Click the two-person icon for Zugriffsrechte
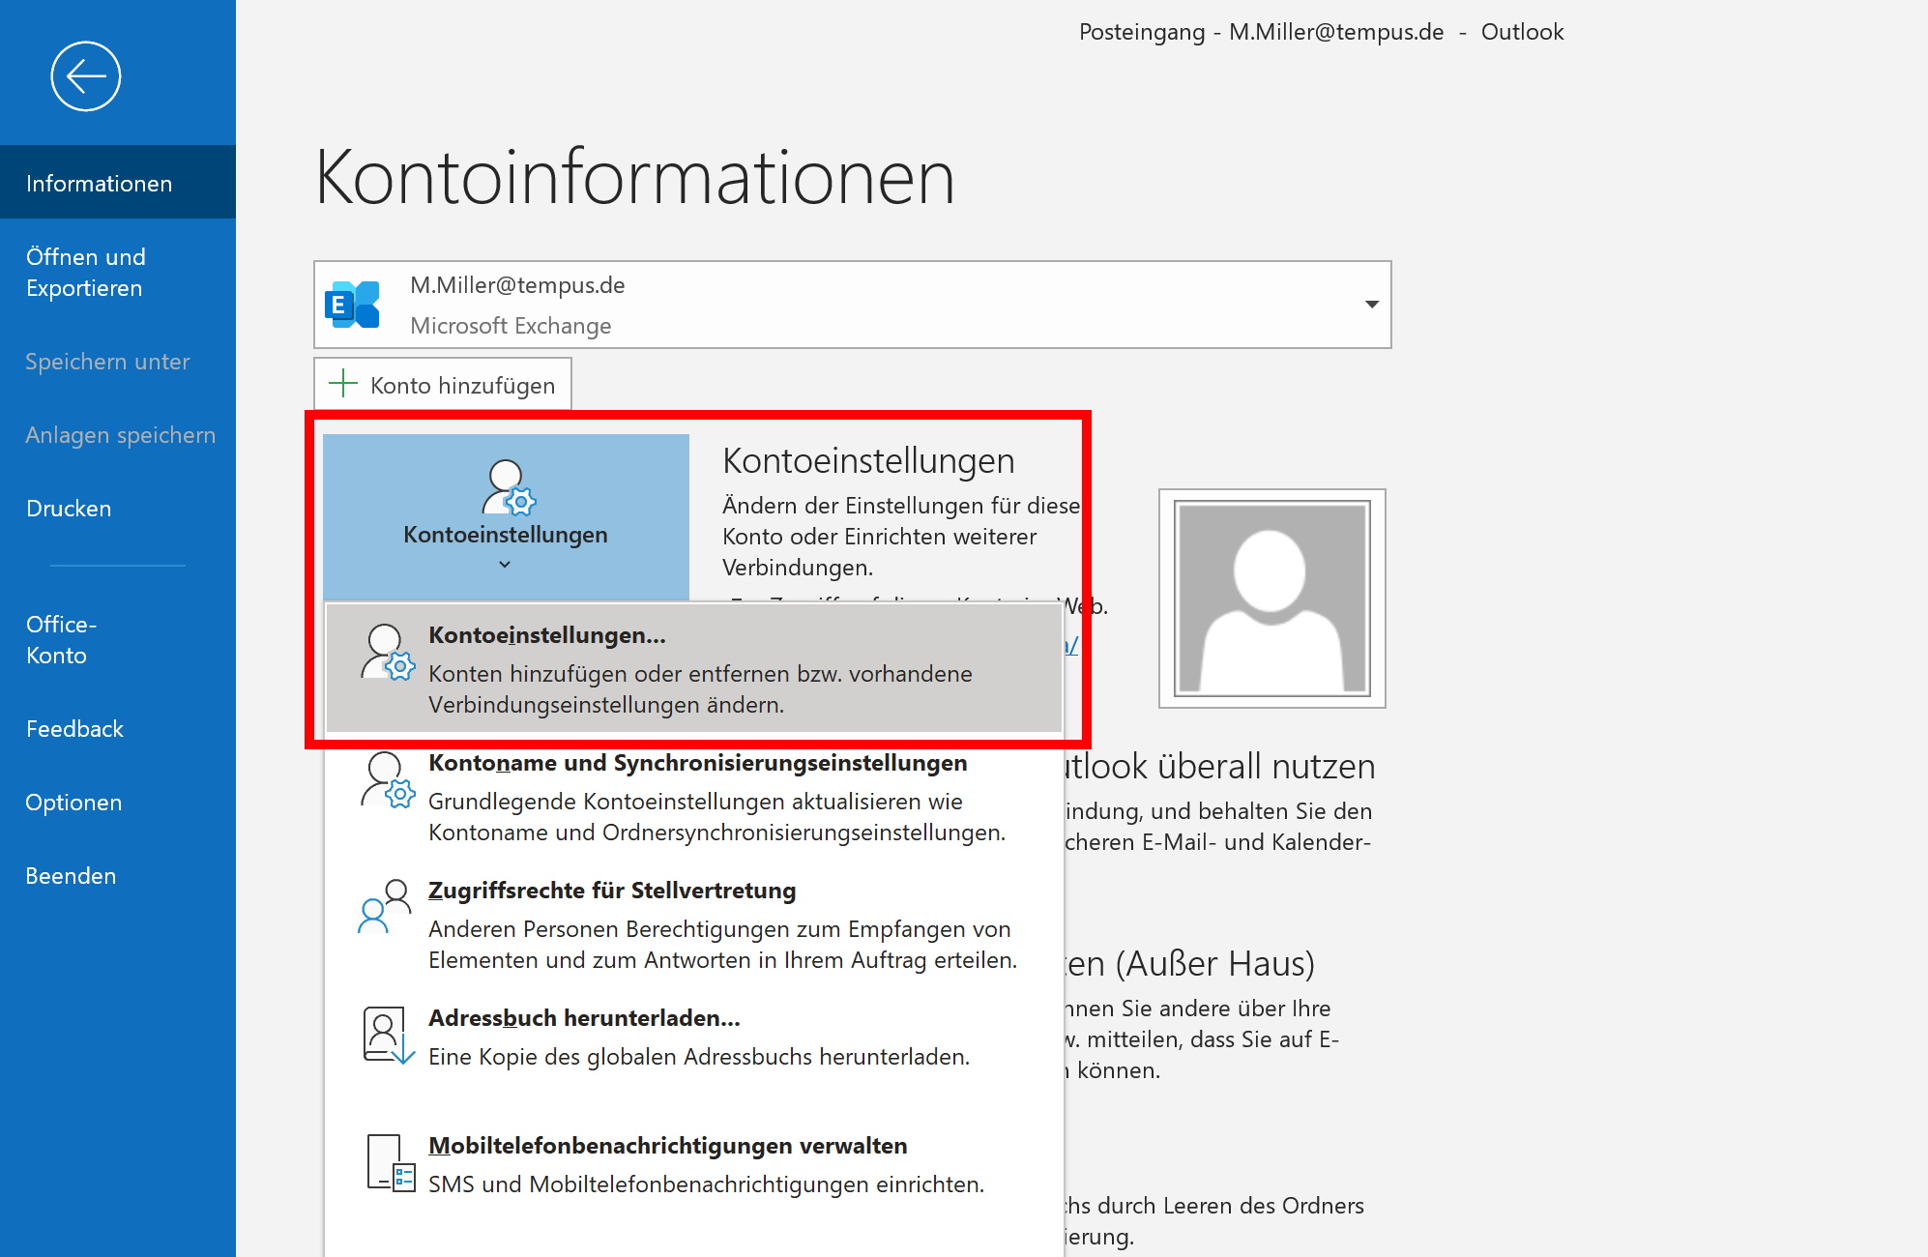The height and width of the screenshot is (1257, 1928). (x=385, y=906)
